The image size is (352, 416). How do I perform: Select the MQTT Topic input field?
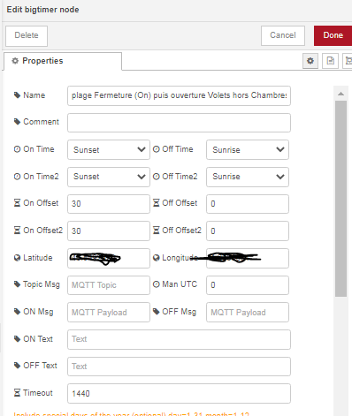[109, 285]
